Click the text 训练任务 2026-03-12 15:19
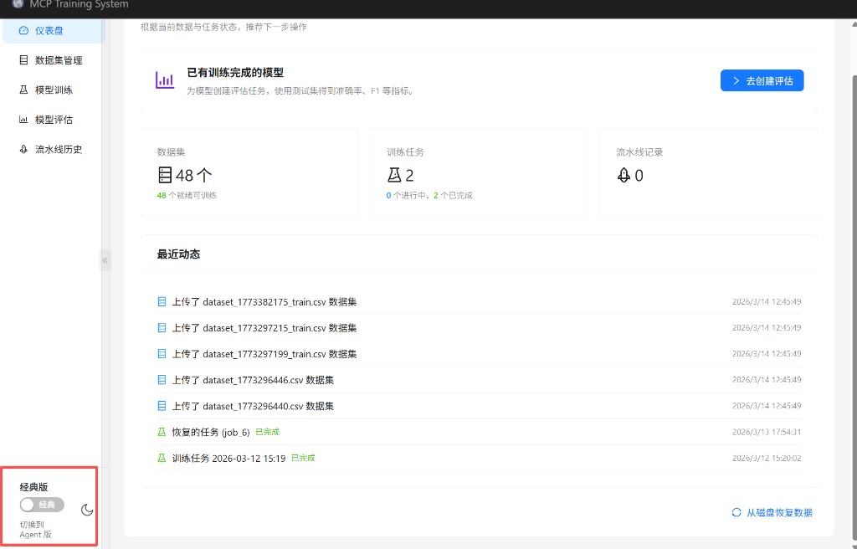This screenshot has height=549, width=857. coord(229,458)
